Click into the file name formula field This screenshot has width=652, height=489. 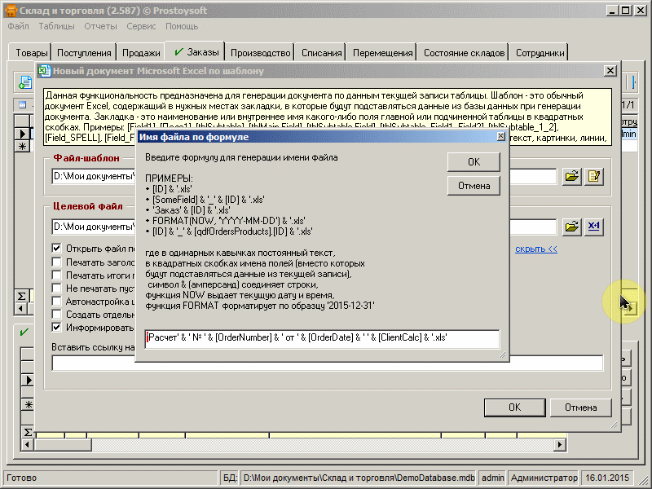(x=322, y=338)
